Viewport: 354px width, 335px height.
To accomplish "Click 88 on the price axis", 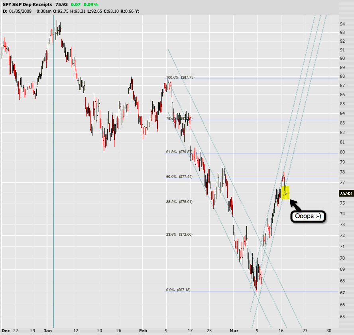I will pos(342,76).
